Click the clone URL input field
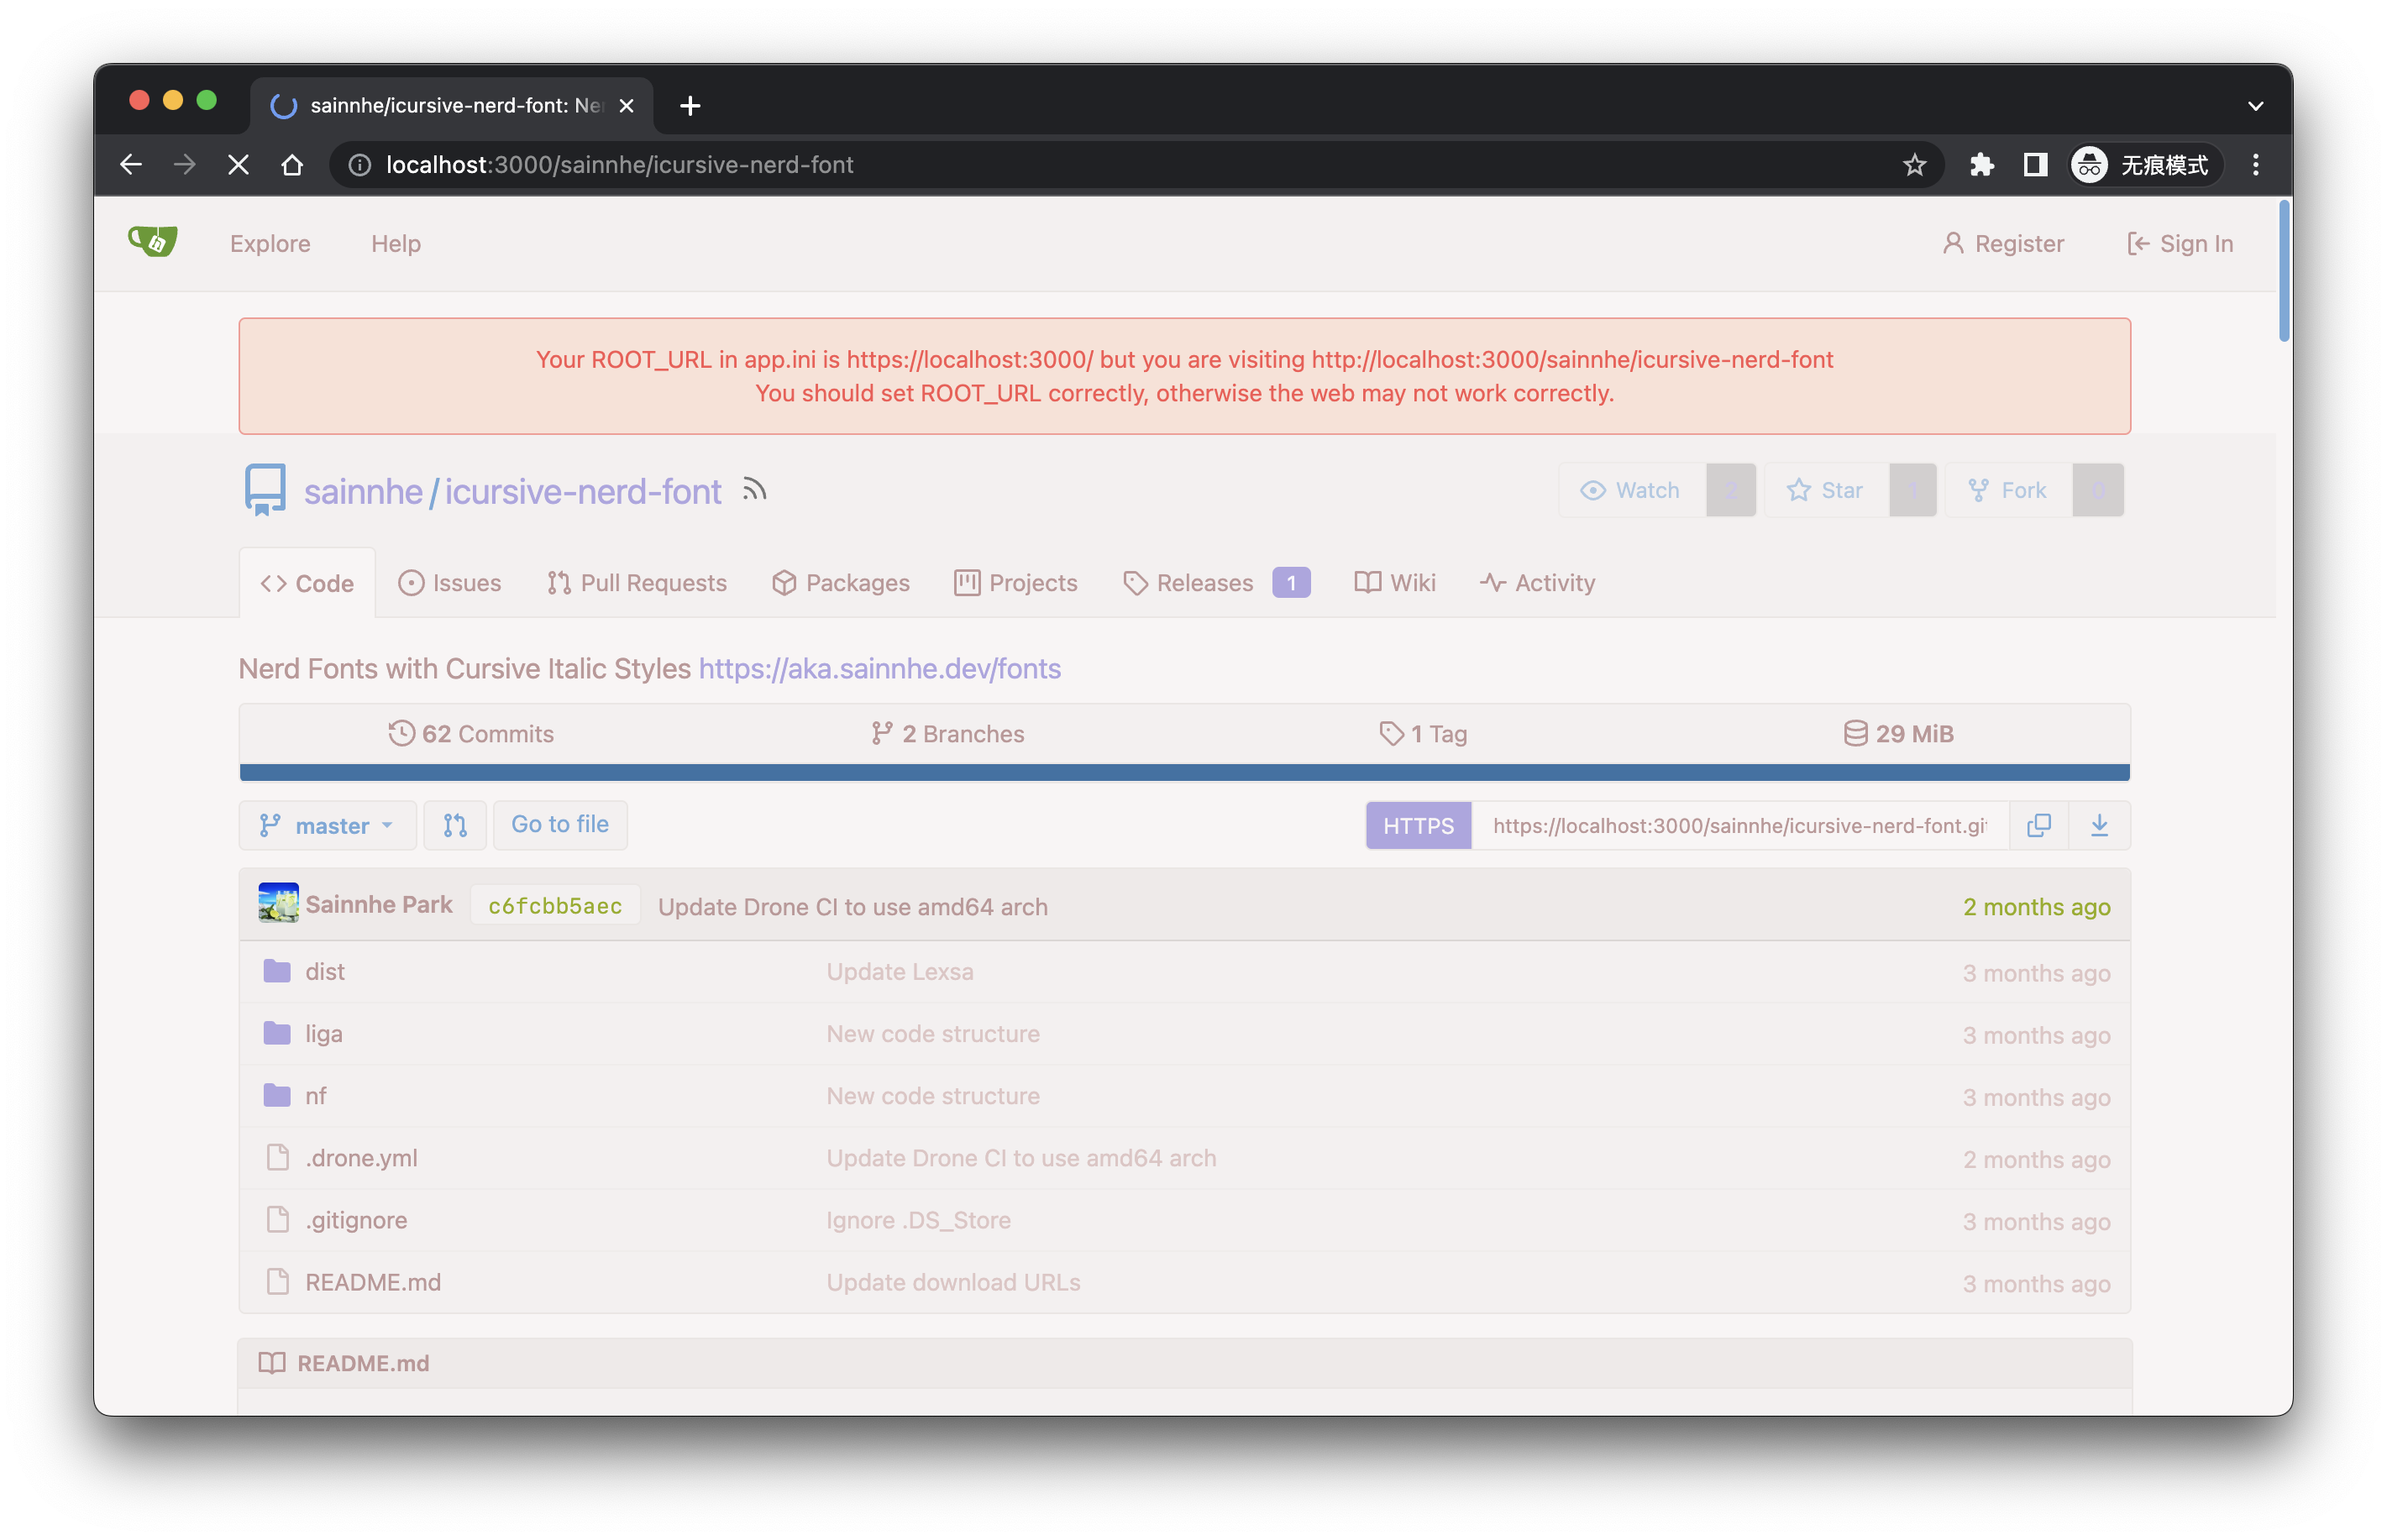 tap(1740, 825)
